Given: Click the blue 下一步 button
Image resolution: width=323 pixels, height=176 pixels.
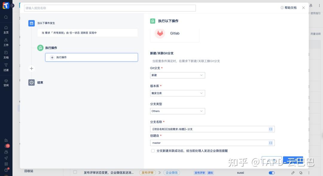Looking at the screenshot, I should pos(293,160).
